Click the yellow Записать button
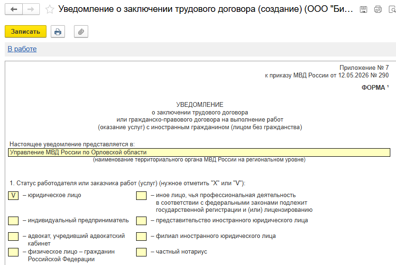Viewport: 396px width, 265px height. (26, 32)
